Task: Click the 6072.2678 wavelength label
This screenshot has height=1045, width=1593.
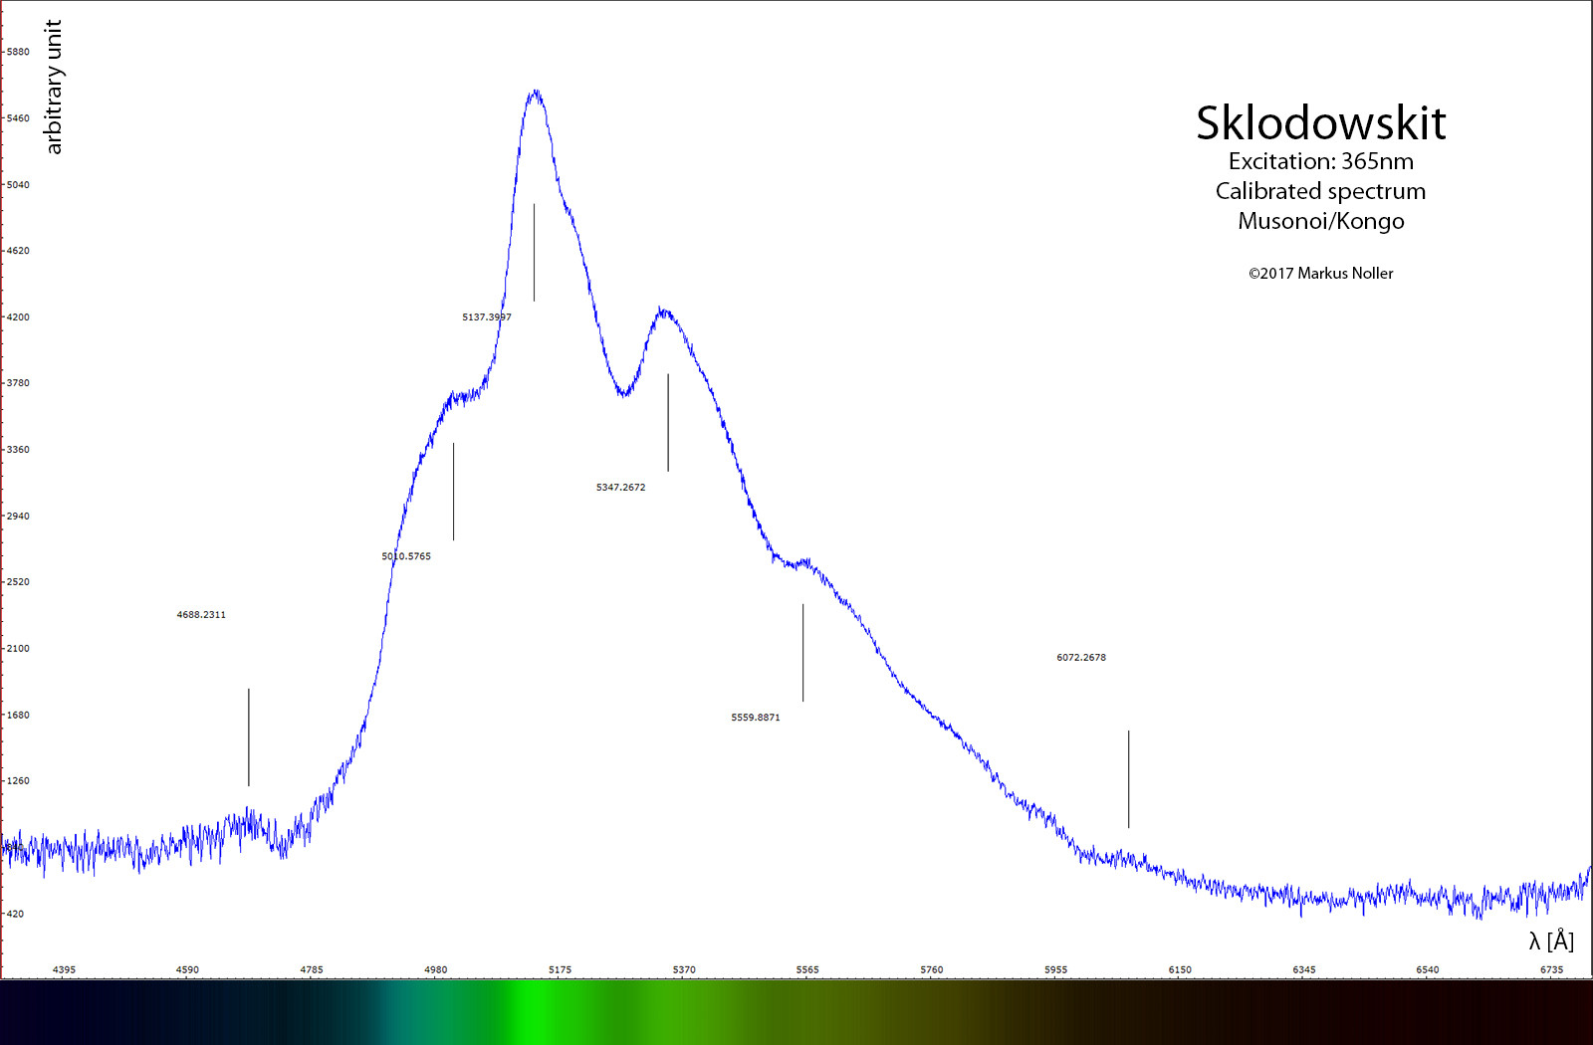Action: click(1081, 658)
